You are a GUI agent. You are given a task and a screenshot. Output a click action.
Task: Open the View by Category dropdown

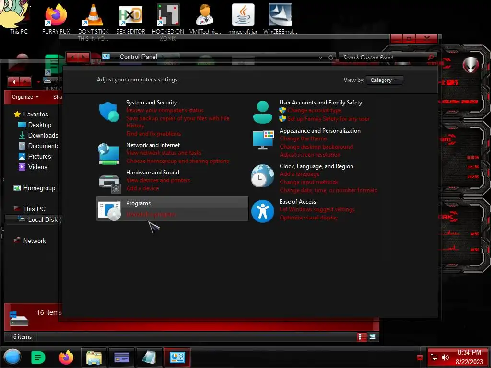pyautogui.click(x=384, y=80)
